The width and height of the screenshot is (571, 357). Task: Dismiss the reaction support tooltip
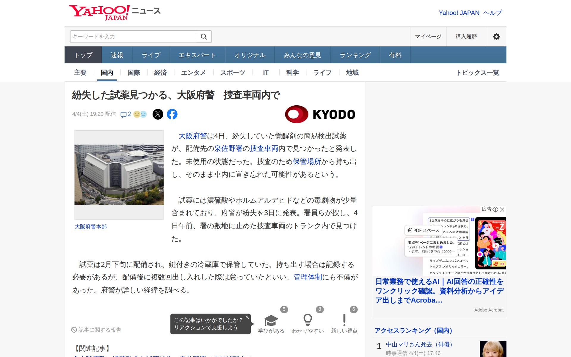click(247, 317)
